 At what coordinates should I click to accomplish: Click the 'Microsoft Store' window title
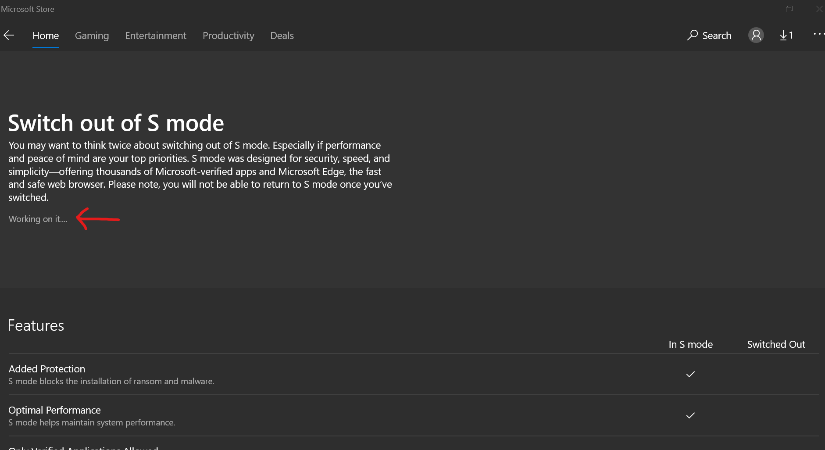(27, 9)
